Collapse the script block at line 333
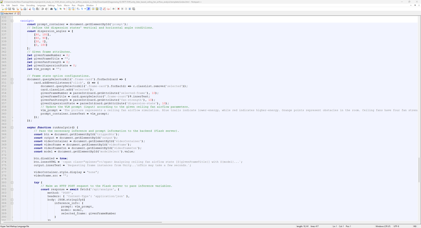 pyautogui.click(x=12, y=21)
